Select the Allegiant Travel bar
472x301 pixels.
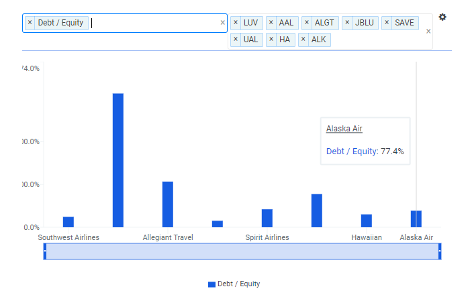168,204
